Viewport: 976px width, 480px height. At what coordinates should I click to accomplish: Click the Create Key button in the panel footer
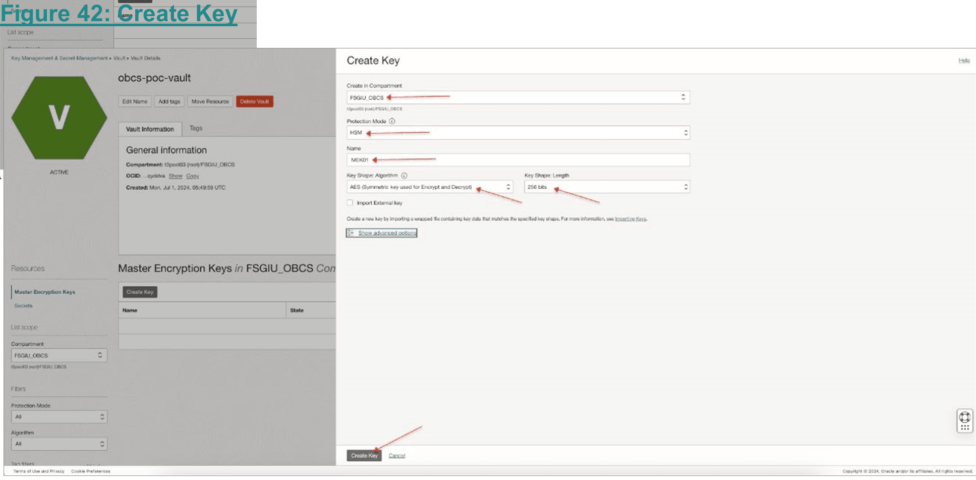point(364,455)
